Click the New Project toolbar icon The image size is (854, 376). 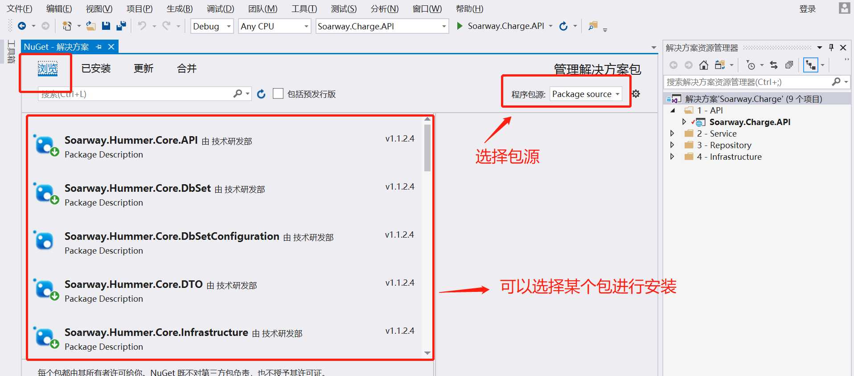click(x=67, y=26)
